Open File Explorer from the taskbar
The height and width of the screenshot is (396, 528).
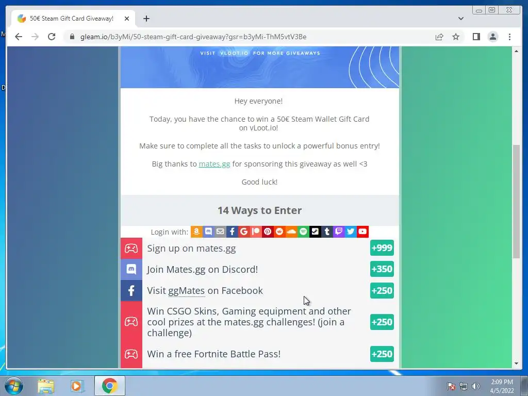(x=46, y=386)
